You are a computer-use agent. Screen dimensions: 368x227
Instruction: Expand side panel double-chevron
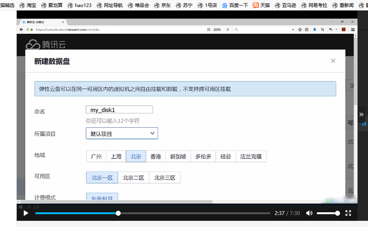(361, 114)
